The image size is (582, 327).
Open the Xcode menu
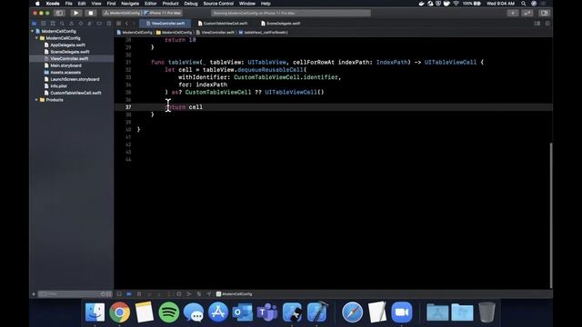pos(53,4)
